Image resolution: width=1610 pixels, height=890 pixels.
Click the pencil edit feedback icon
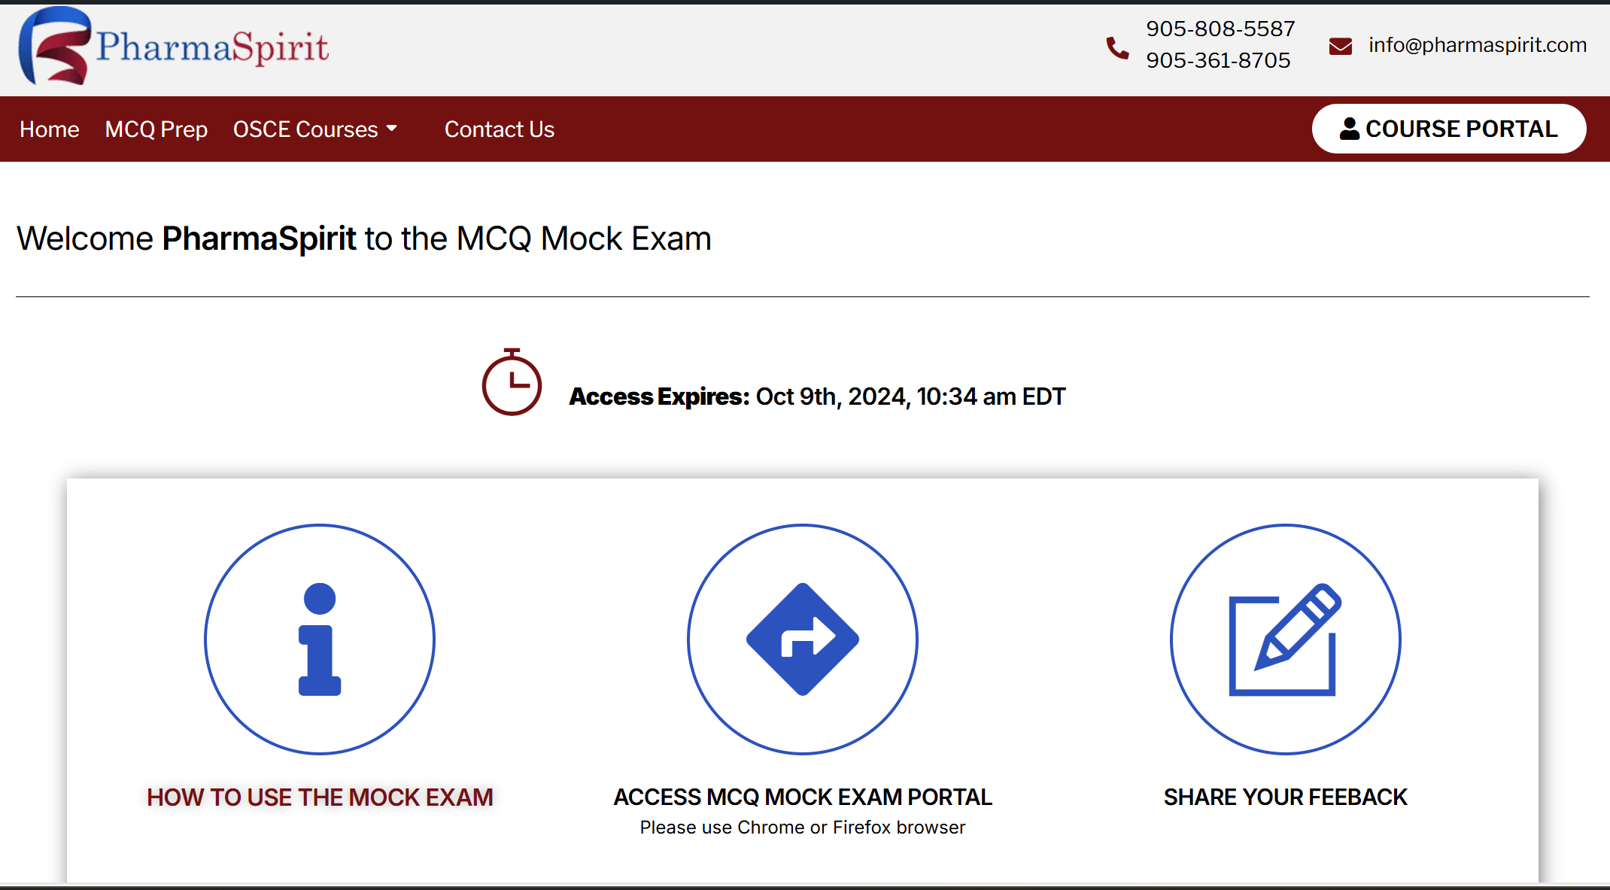pyautogui.click(x=1285, y=639)
